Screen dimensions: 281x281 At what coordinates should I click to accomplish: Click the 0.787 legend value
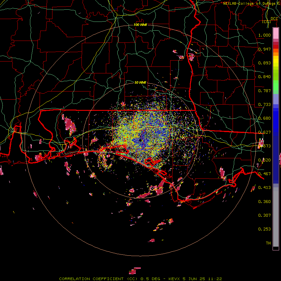264,91
